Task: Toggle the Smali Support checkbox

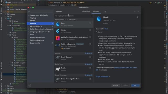Action: coord(90,57)
